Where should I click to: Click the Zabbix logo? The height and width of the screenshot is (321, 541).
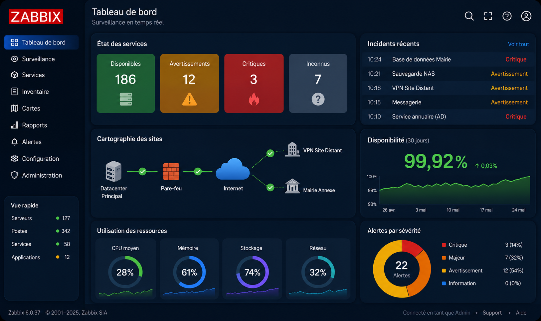[36, 17]
